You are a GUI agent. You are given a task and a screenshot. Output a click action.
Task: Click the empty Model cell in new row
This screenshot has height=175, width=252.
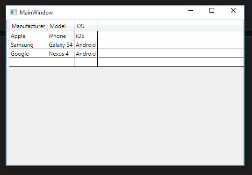(x=60, y=62)
